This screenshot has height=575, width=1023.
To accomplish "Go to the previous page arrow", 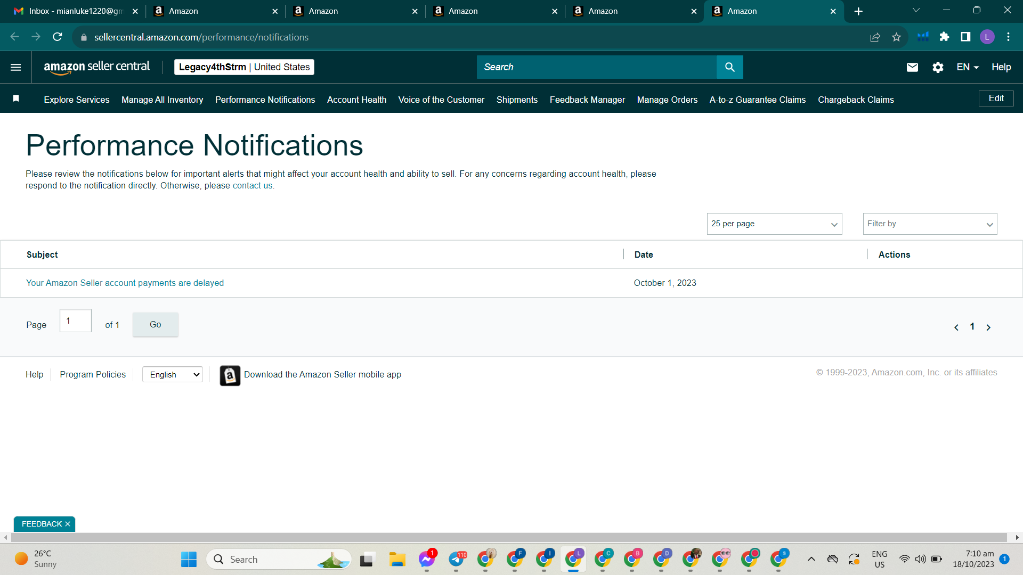I will (956, 327).
